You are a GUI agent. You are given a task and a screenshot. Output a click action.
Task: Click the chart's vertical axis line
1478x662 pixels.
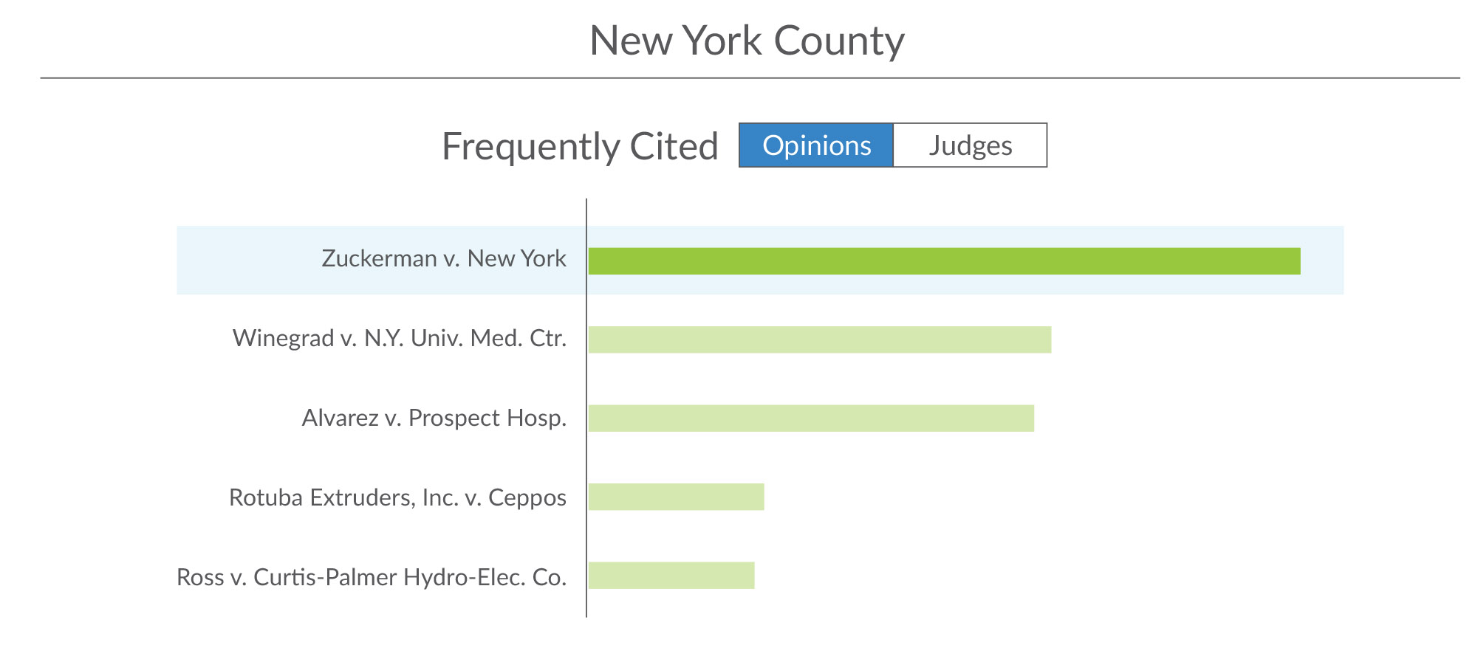tap(586, 407)
